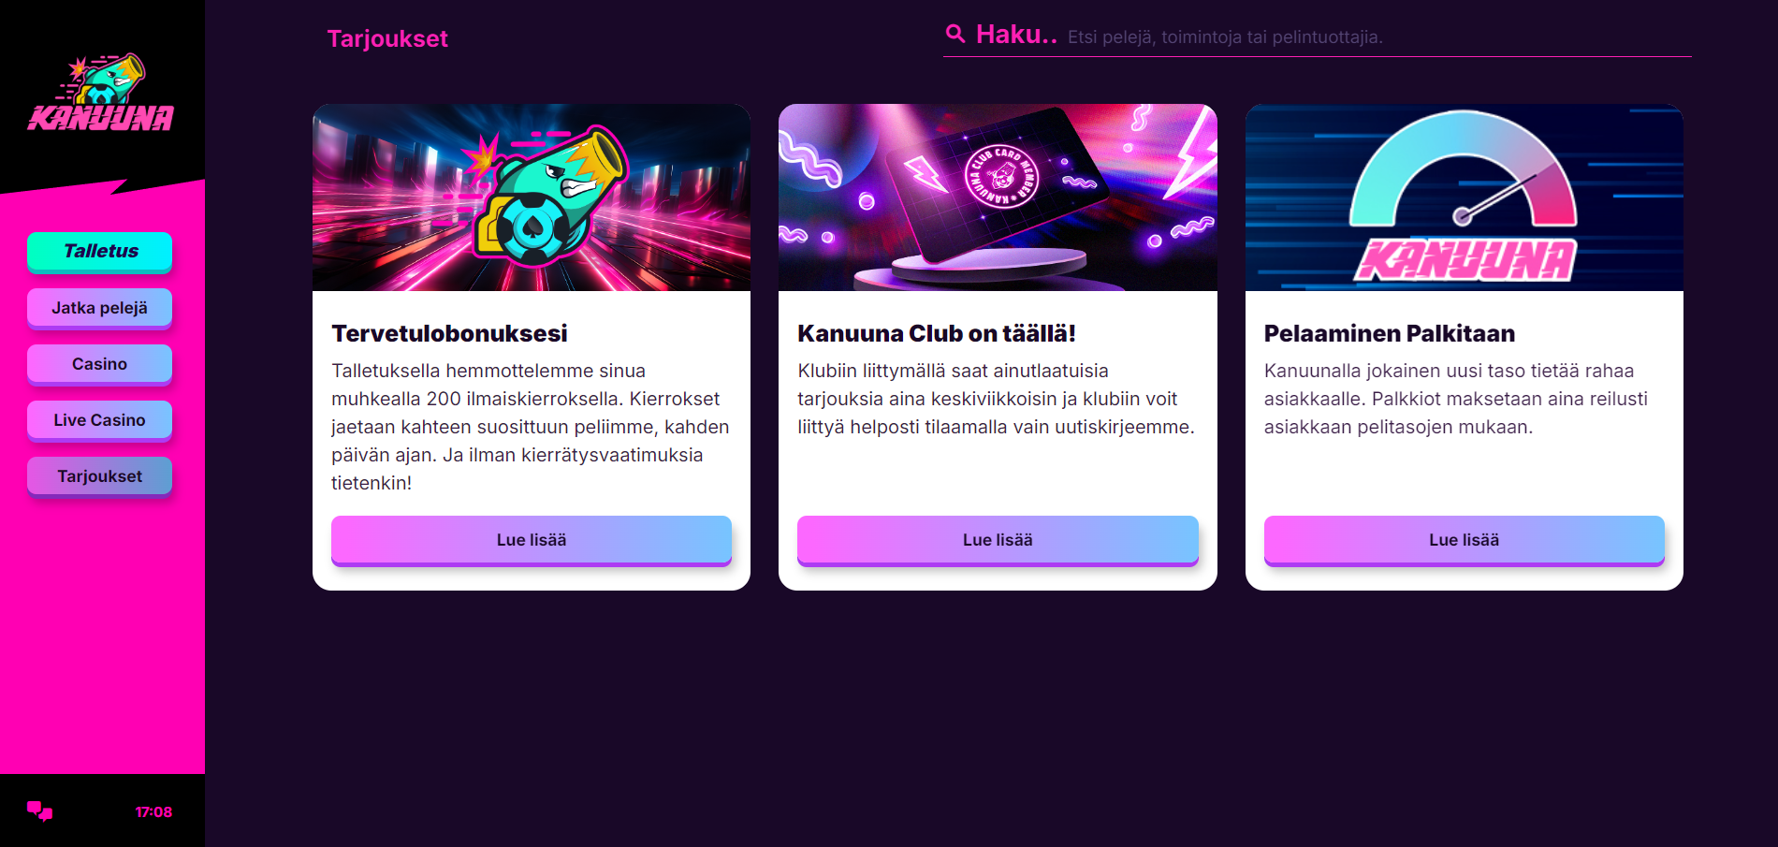Image resolution: width=1778 pixels, height=847 pixels.
Task: Click the club card member emblem
Action: coord(1001,176)
